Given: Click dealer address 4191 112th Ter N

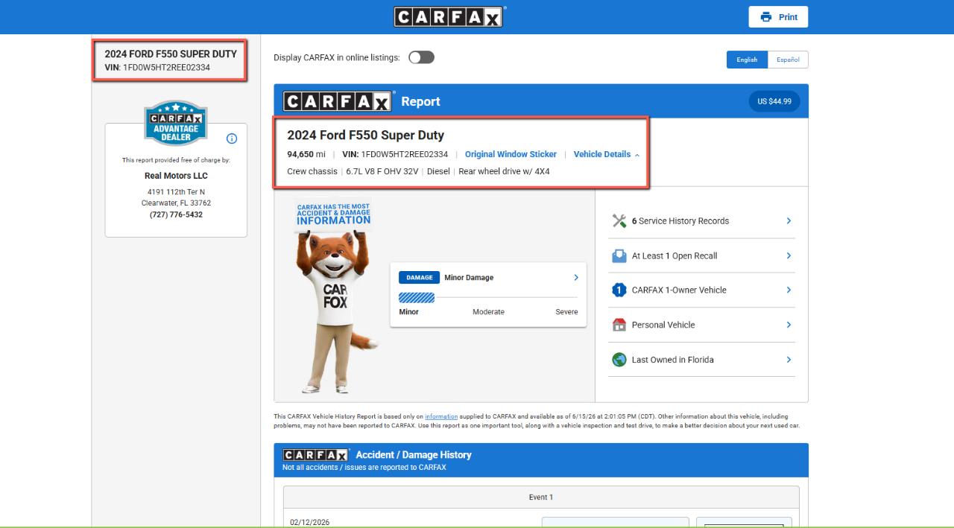Looking at the screenshot, I should [x=176, y=192].
